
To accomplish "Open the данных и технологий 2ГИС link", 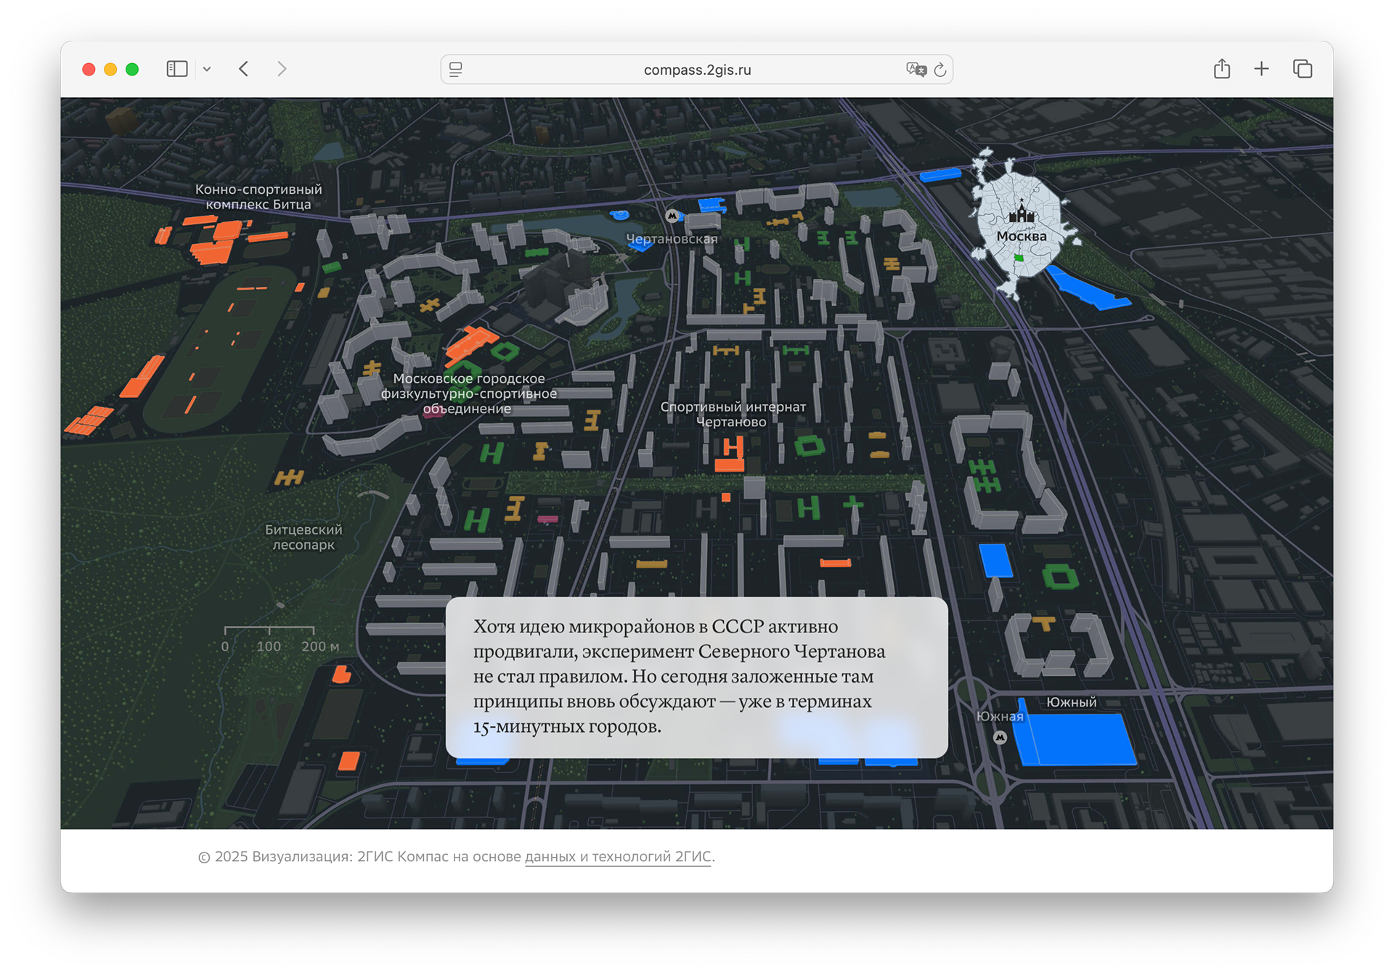I will (618, 857).
